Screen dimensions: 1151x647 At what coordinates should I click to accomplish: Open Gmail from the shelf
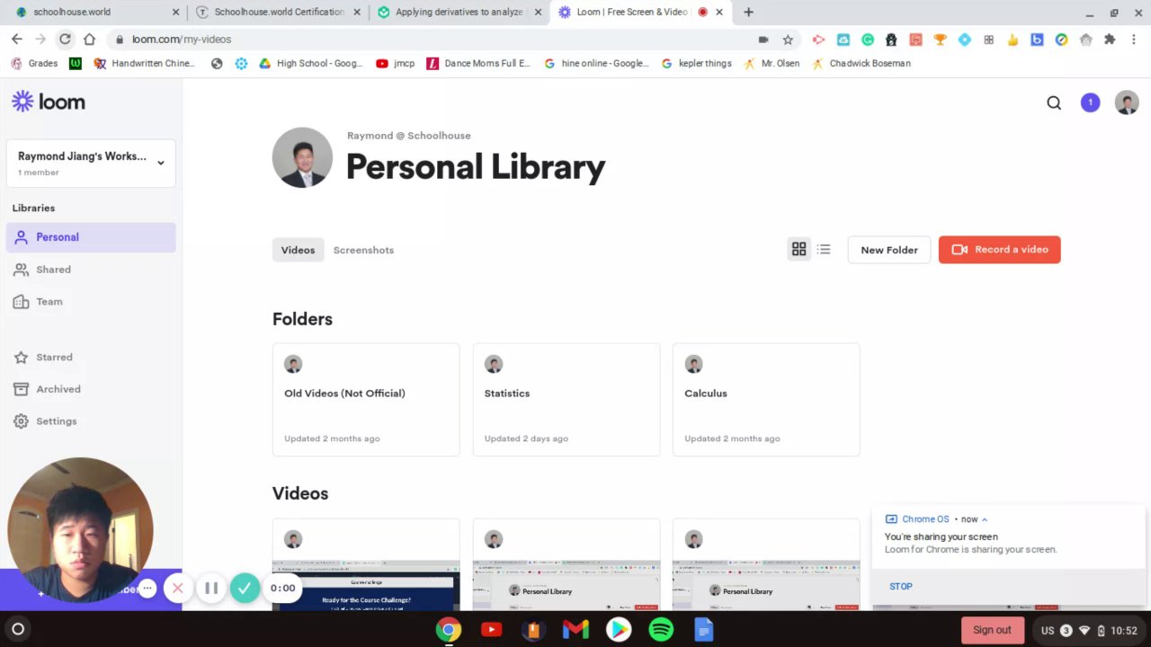point(575,630)
